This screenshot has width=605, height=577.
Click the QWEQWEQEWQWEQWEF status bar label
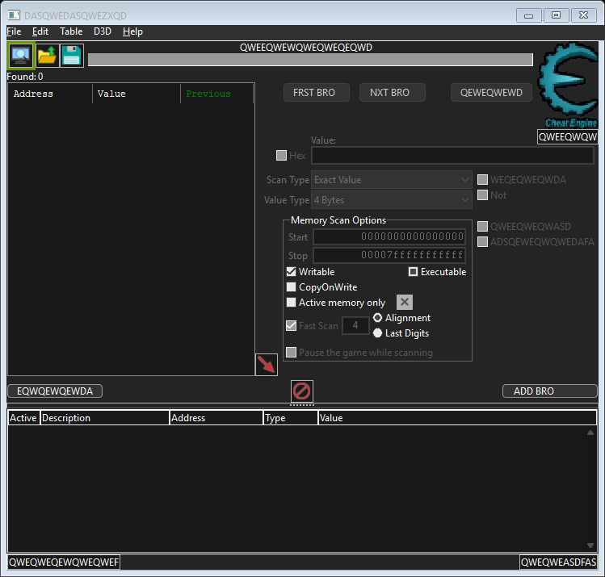64,562
